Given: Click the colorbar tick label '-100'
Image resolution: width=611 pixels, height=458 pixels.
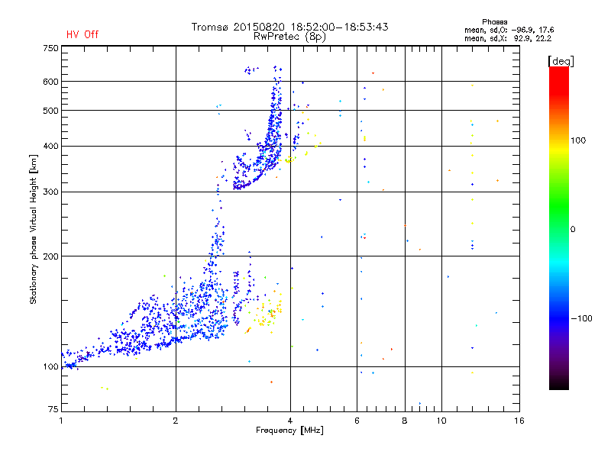Looking at the screenshot, I should (581, 318).
